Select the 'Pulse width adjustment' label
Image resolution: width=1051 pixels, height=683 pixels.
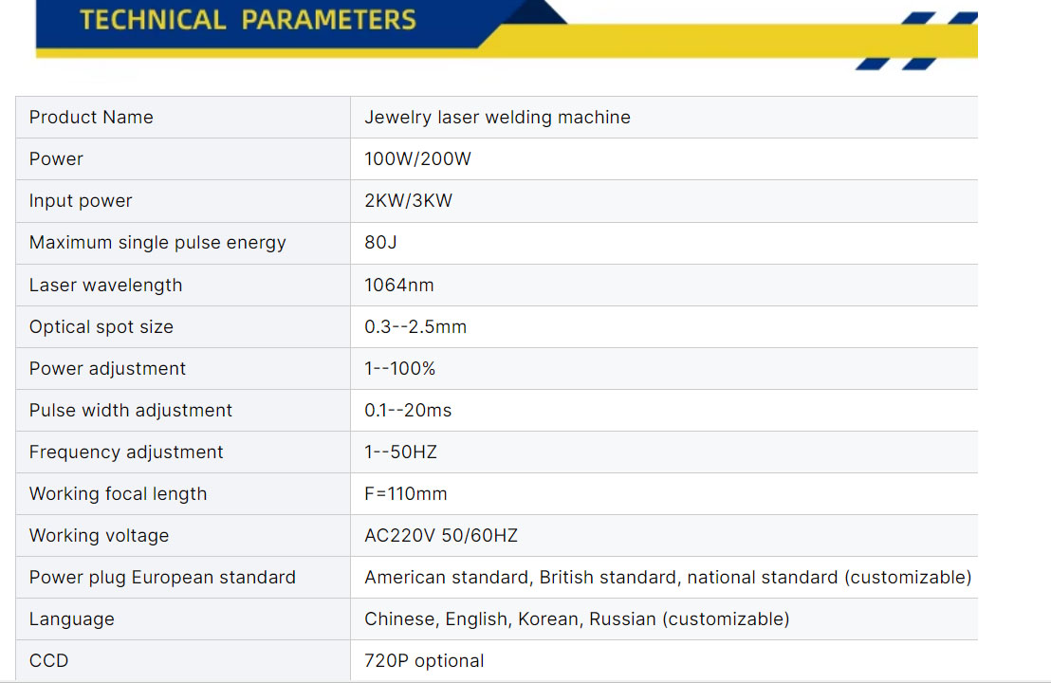(x=131, y=410)
